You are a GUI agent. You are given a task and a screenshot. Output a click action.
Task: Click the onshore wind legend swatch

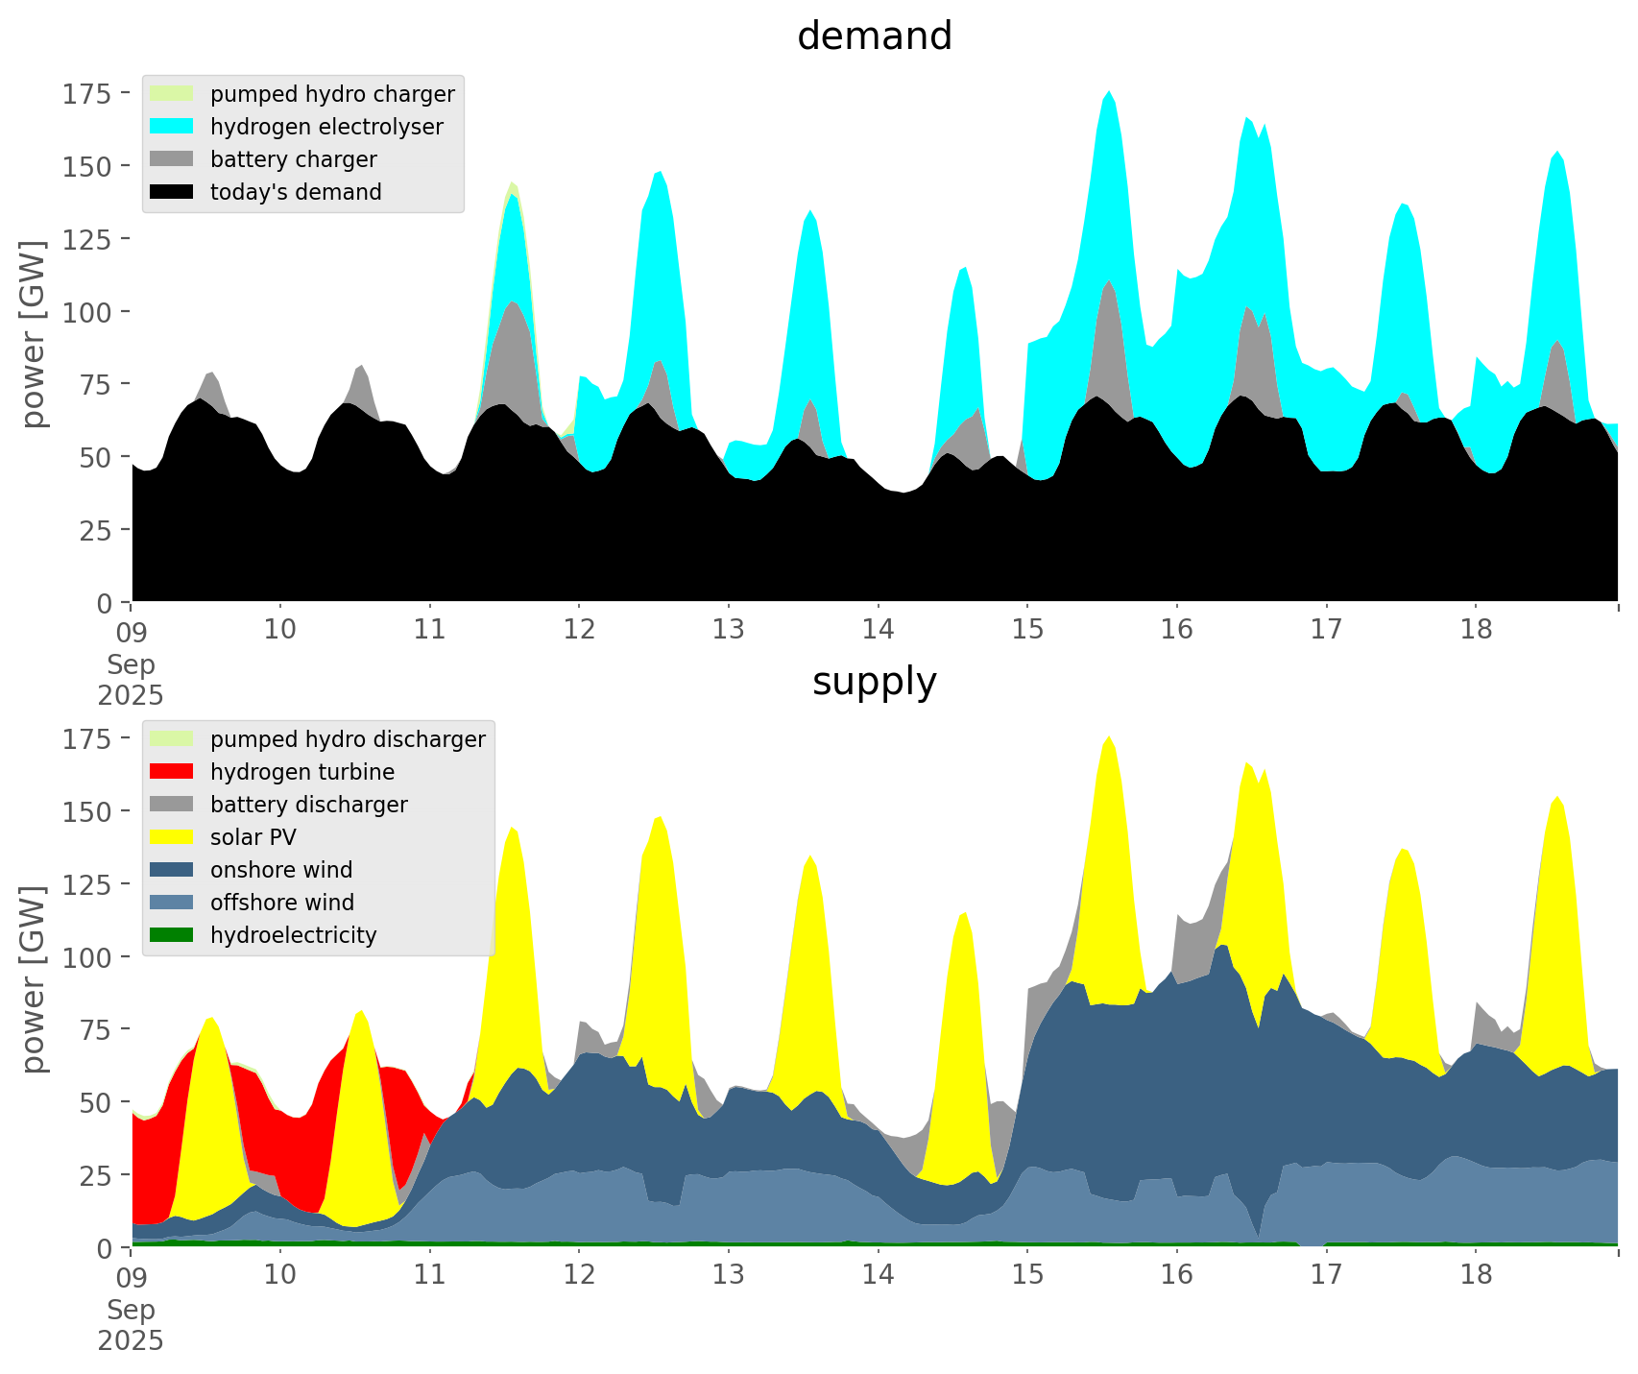(172, 870)
